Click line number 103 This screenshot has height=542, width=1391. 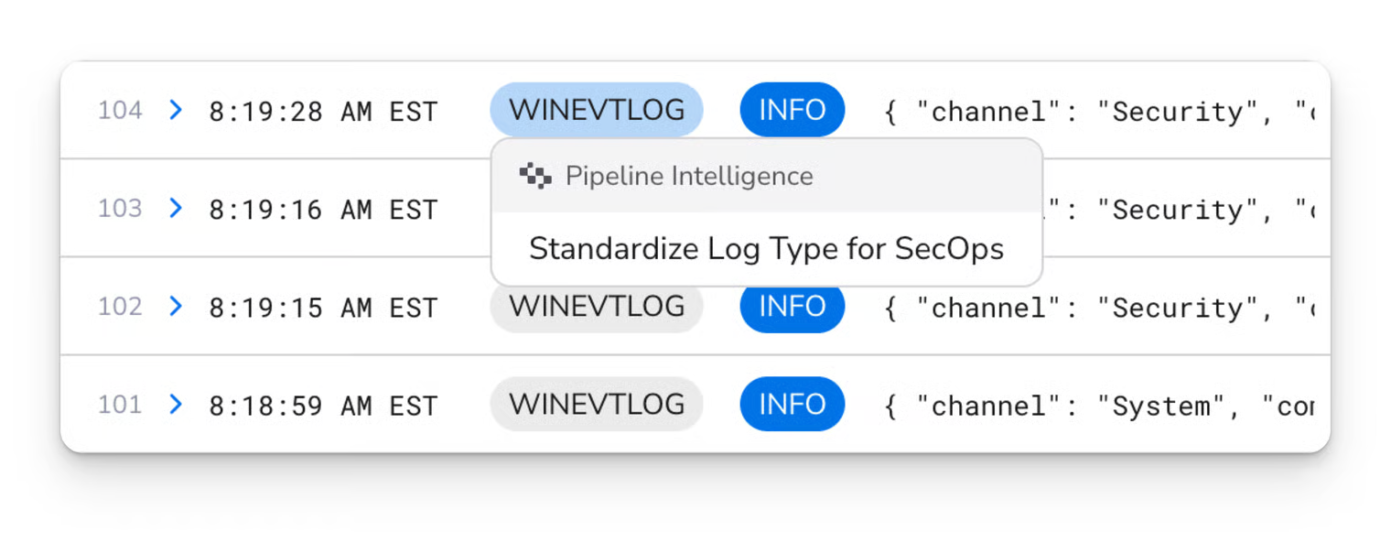120,209
